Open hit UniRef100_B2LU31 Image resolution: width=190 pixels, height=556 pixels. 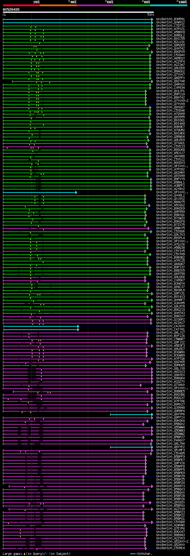[x=170, y=42]
